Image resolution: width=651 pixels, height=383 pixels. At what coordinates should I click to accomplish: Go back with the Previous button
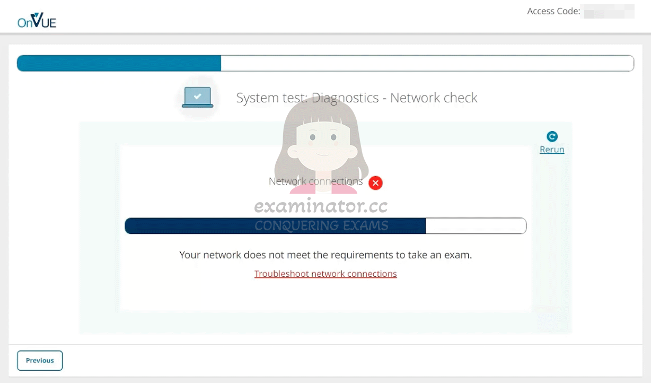pos(40,360)
